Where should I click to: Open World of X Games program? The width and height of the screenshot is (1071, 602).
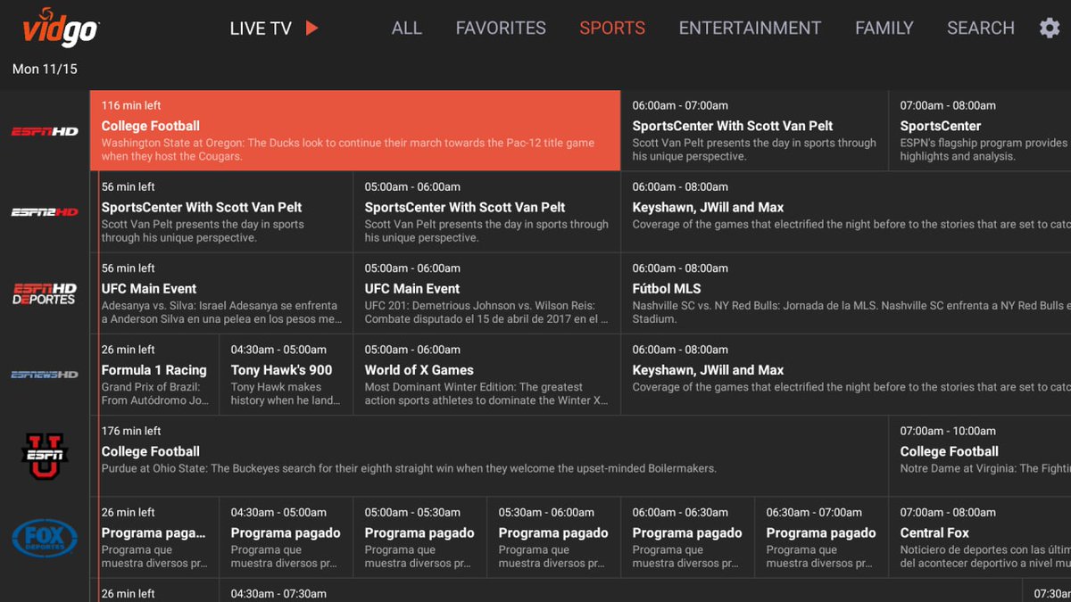(487, 374)
